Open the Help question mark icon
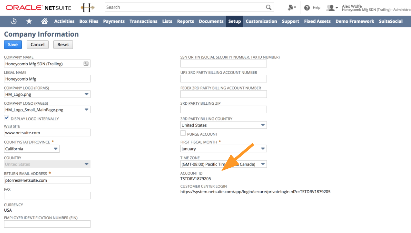 coord(307,7)
